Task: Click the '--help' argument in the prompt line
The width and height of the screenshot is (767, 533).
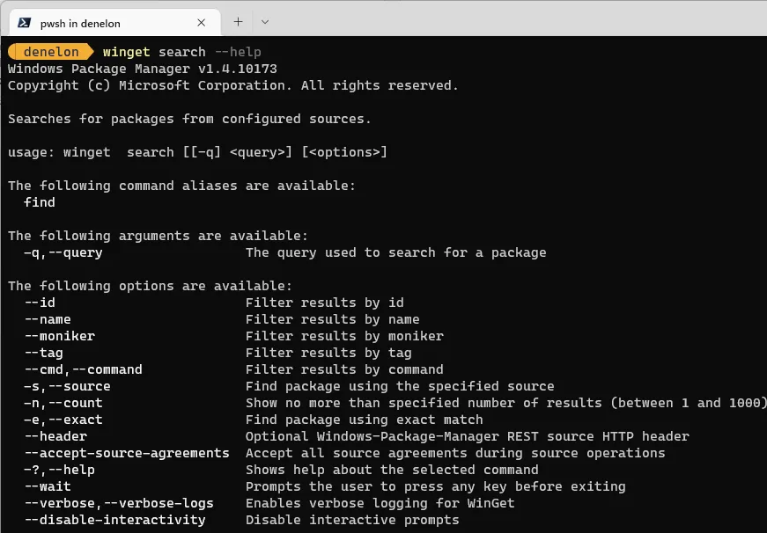Action: pos(238,52)
